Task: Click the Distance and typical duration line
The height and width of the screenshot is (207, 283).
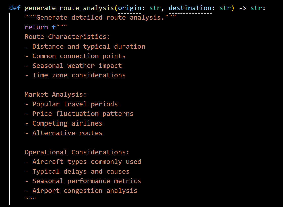Action: pyautogui.click(x=85, y=47)
